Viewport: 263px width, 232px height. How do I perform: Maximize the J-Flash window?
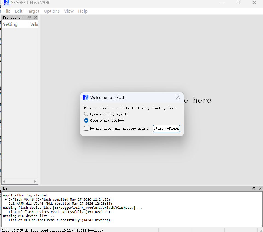pos(238,2)
